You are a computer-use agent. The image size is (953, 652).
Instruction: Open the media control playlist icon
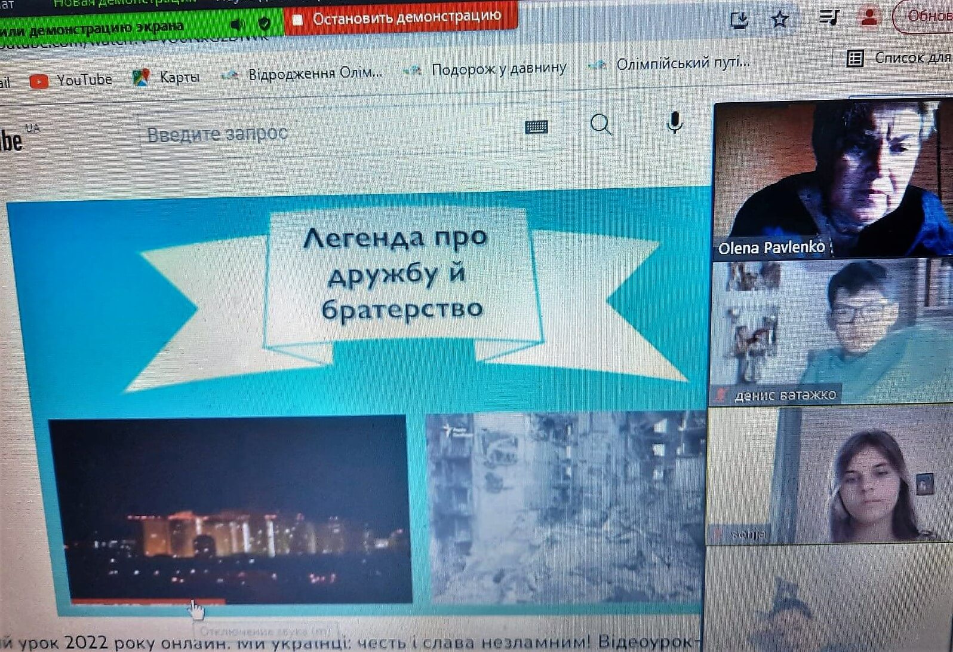coord(828,18)
